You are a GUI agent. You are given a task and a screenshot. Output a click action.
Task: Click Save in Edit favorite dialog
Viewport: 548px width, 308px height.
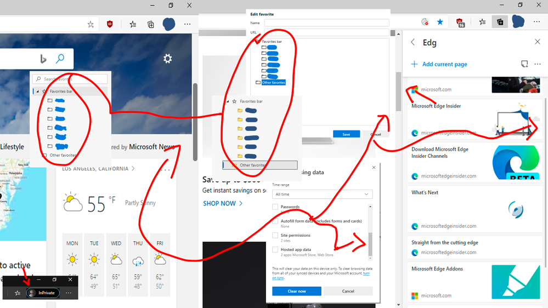pyautogui.click(x=346, y=134)
